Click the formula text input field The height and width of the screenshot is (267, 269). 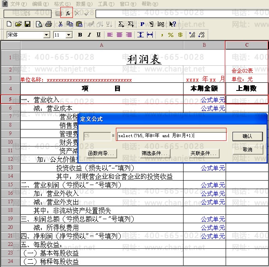(171, 136)
